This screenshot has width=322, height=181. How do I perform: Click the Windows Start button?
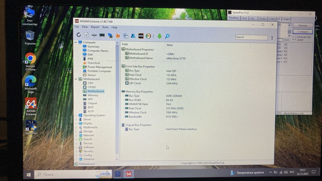coord(29,175)
